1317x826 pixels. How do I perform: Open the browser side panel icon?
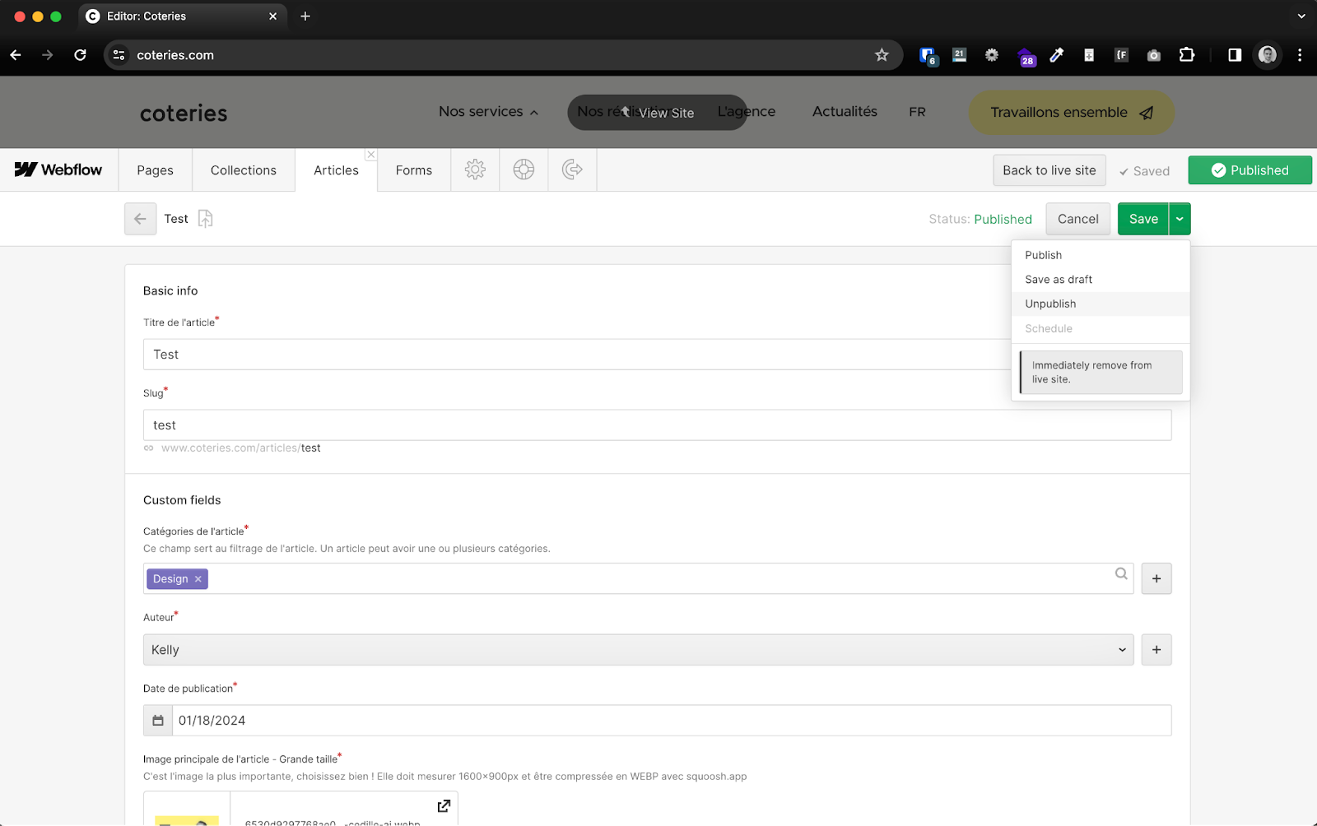coord(1235,55)
